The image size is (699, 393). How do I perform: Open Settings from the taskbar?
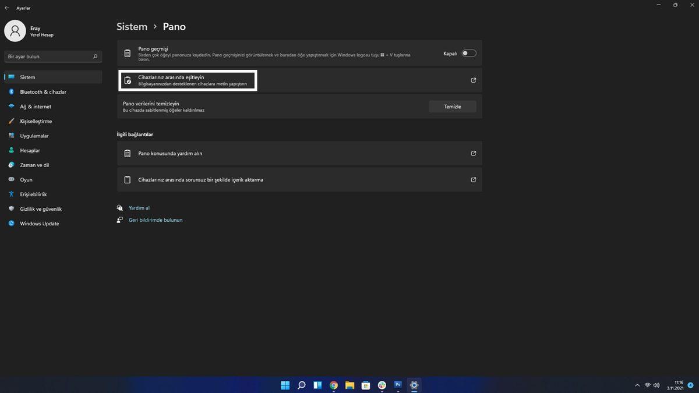click(413, 385)
